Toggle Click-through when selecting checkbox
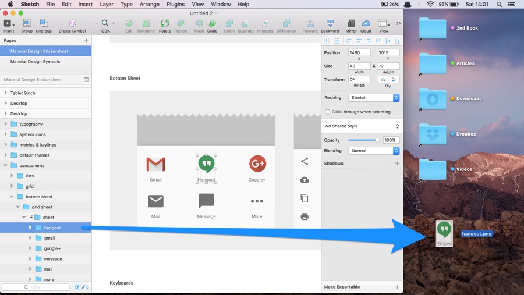 tap(327, 112)
